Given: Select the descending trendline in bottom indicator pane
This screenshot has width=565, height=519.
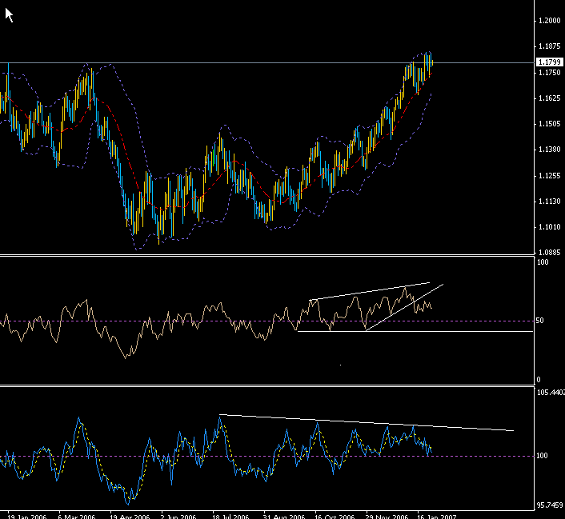Looking at the screenshot, I should tap(360, 421).
